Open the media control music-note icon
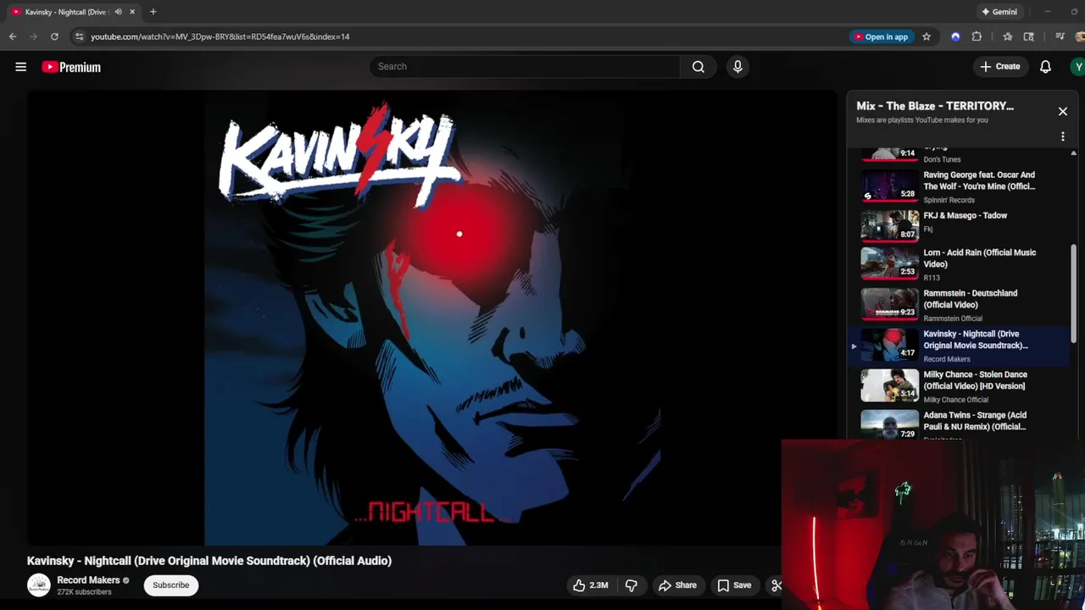 coord(1060,36)
